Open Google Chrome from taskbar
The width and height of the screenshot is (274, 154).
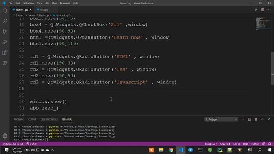tap(171, 150)
